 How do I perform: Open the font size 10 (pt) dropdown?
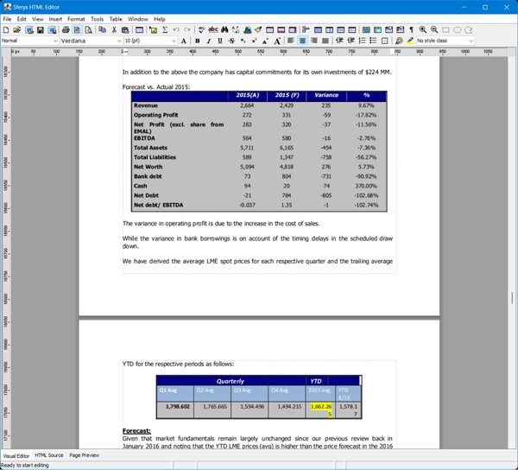tap(174, 41)
